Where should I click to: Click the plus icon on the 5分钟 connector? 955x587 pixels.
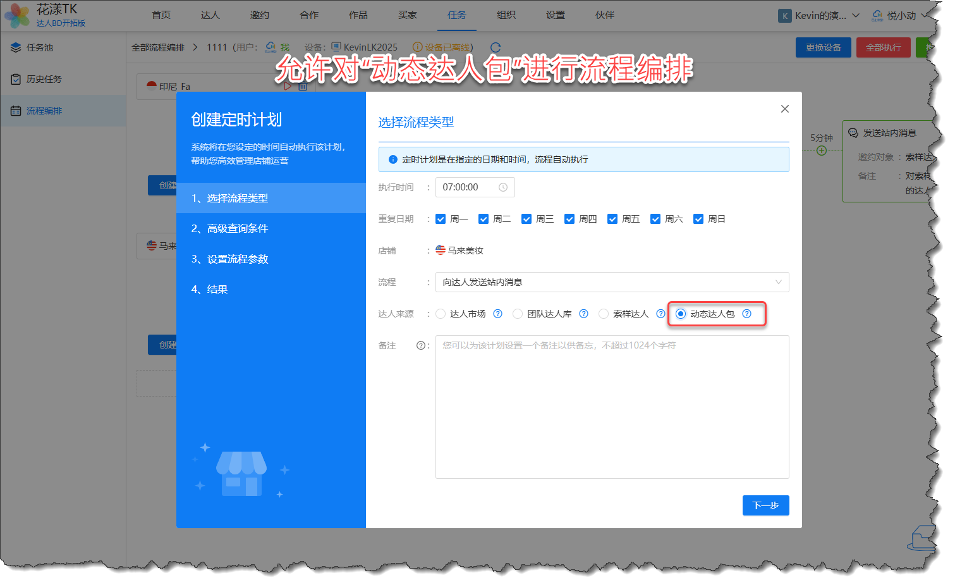(x=821, y=151)
